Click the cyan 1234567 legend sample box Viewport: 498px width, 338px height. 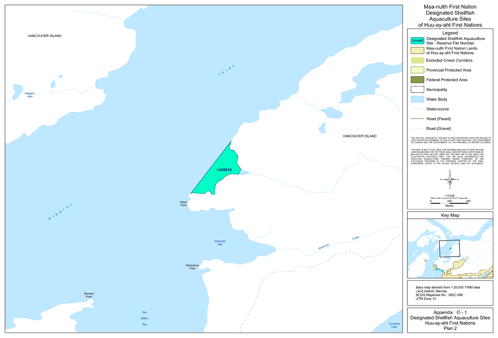417,41
